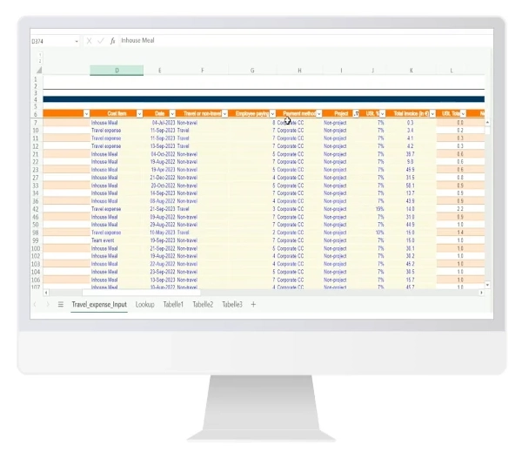Open the Payment method filter dropdown
Image resolution: width=522 pixels, height=459 pixels.
[318, 114]
